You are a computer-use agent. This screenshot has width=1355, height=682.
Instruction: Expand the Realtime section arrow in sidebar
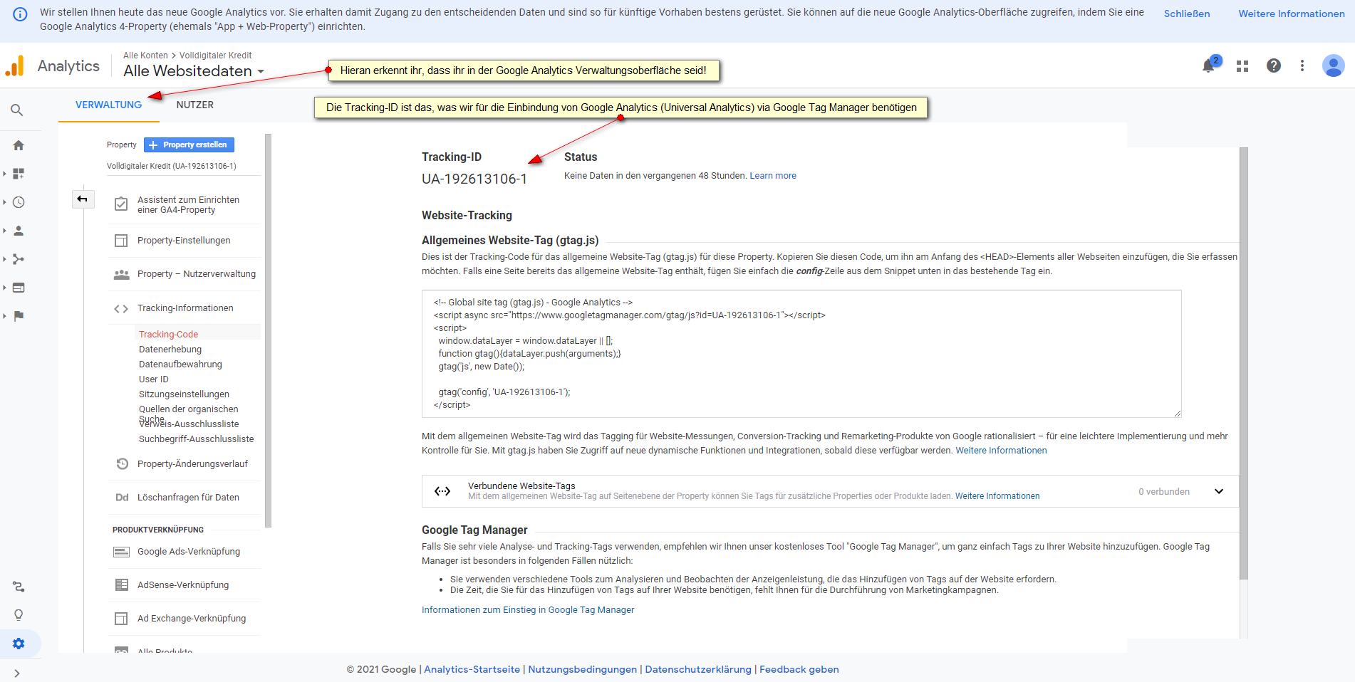tap(5, 202)
